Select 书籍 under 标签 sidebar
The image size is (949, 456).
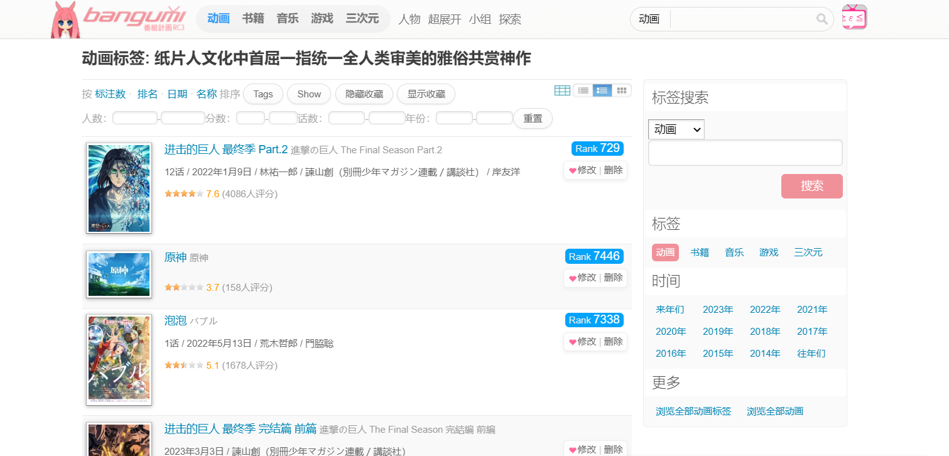pyautogui.click(x=700, y=252)
